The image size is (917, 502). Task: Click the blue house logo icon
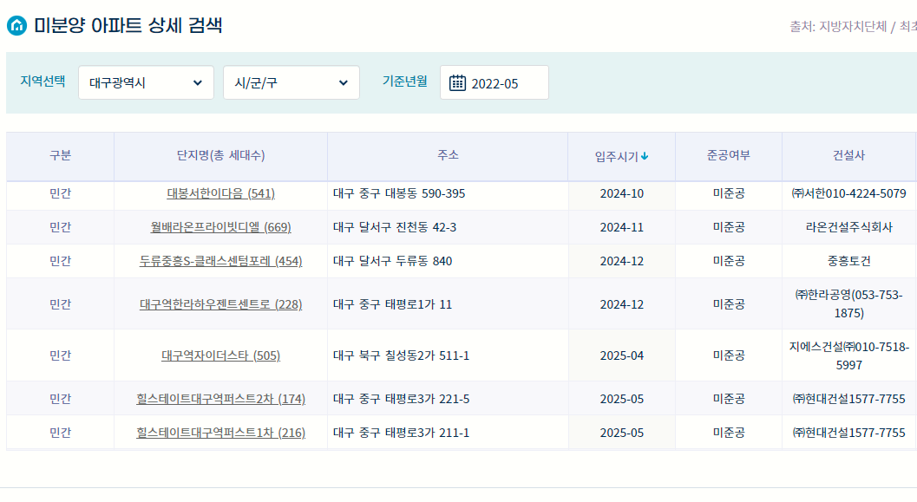coord(17,26)
